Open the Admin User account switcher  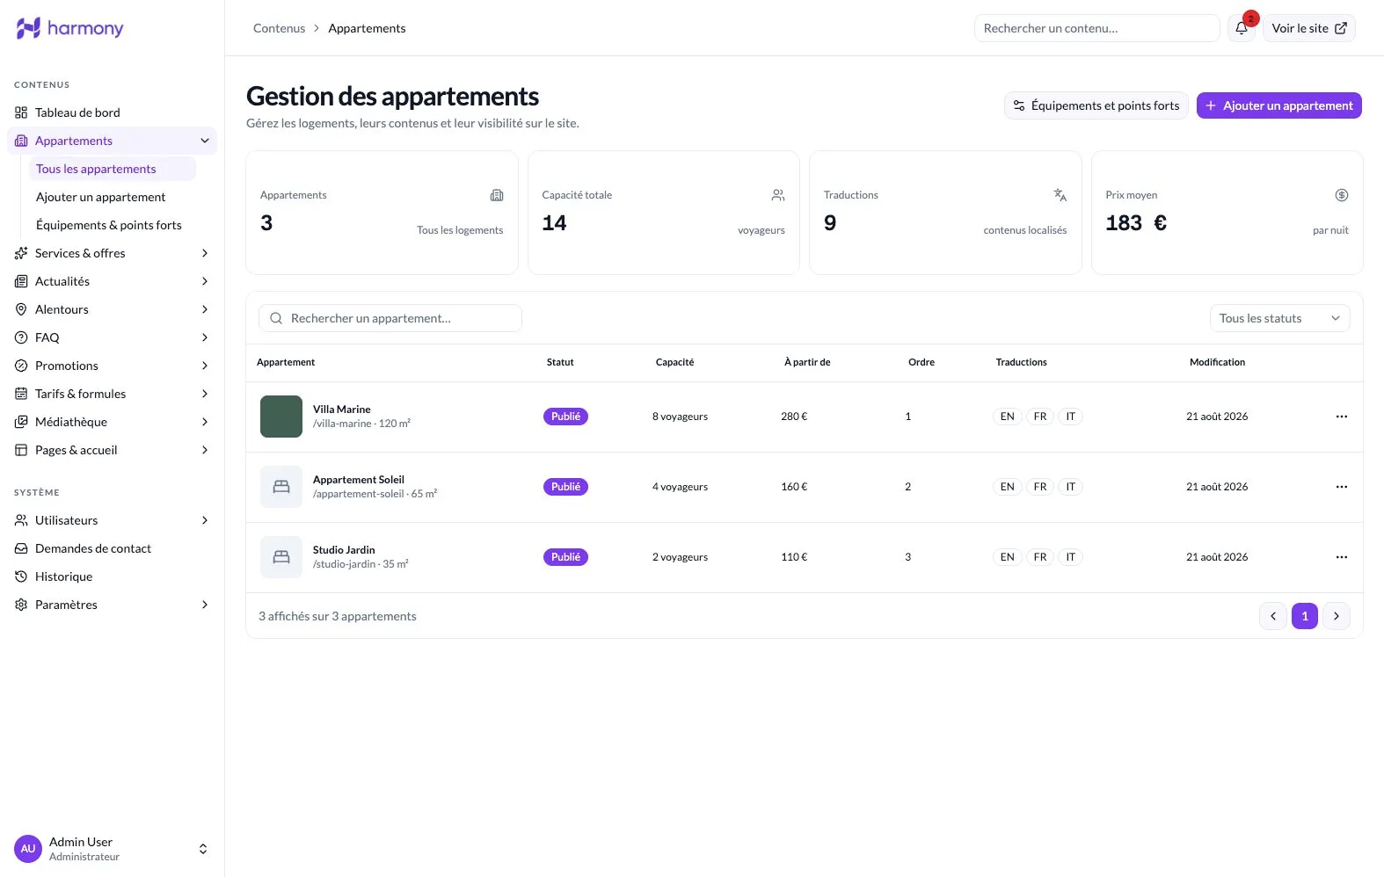point(113,849)
